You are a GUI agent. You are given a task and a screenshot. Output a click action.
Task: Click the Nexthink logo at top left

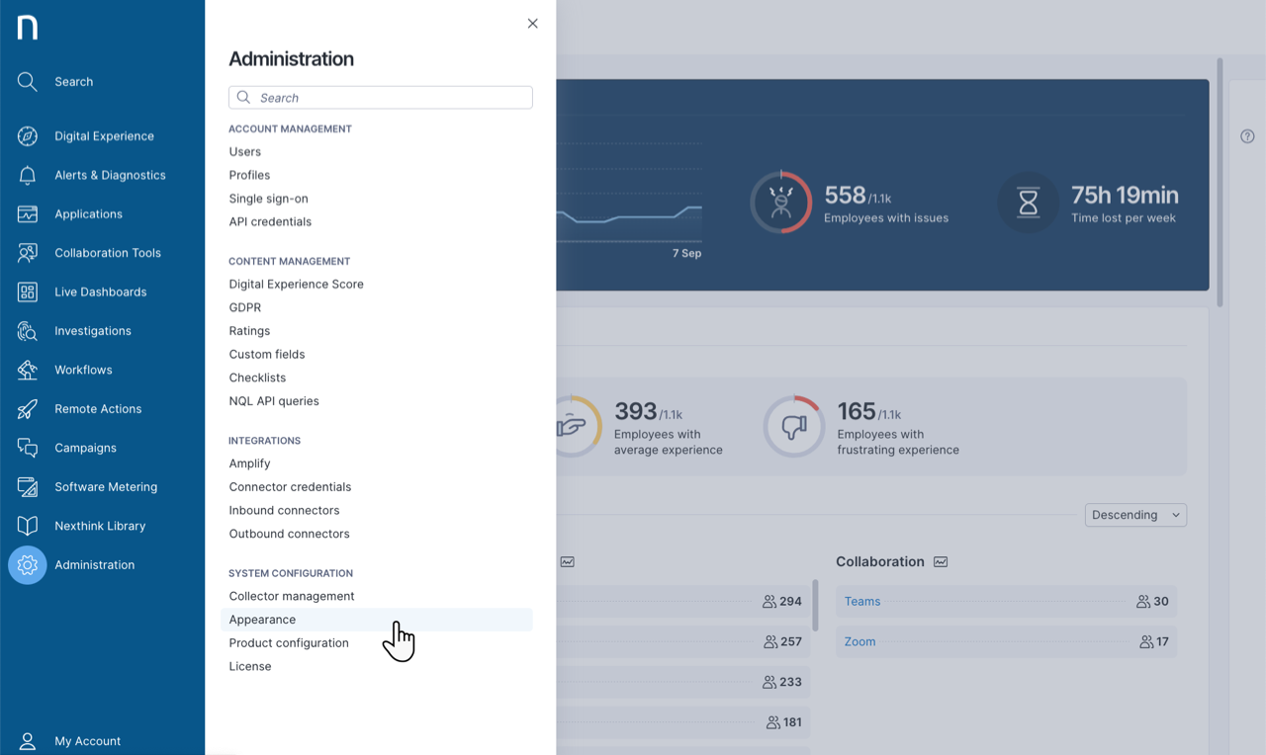pyautogui.click(x=27, y=27)
